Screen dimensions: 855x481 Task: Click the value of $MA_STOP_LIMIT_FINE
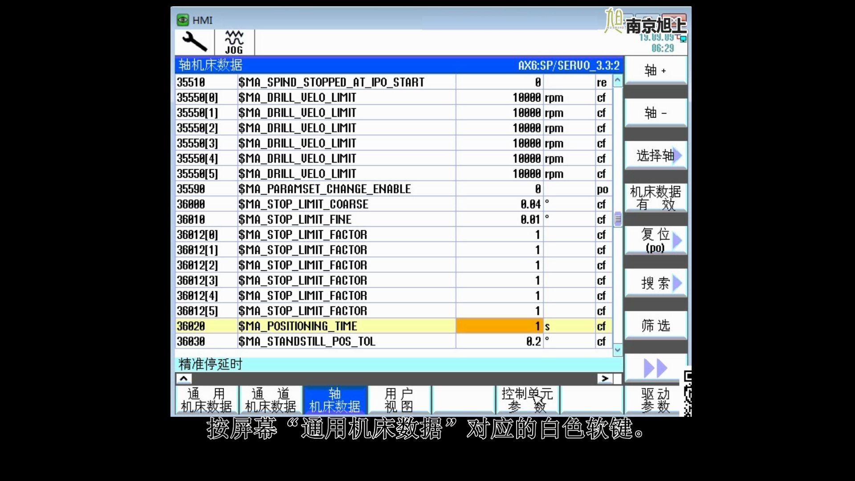coord(499,219)
